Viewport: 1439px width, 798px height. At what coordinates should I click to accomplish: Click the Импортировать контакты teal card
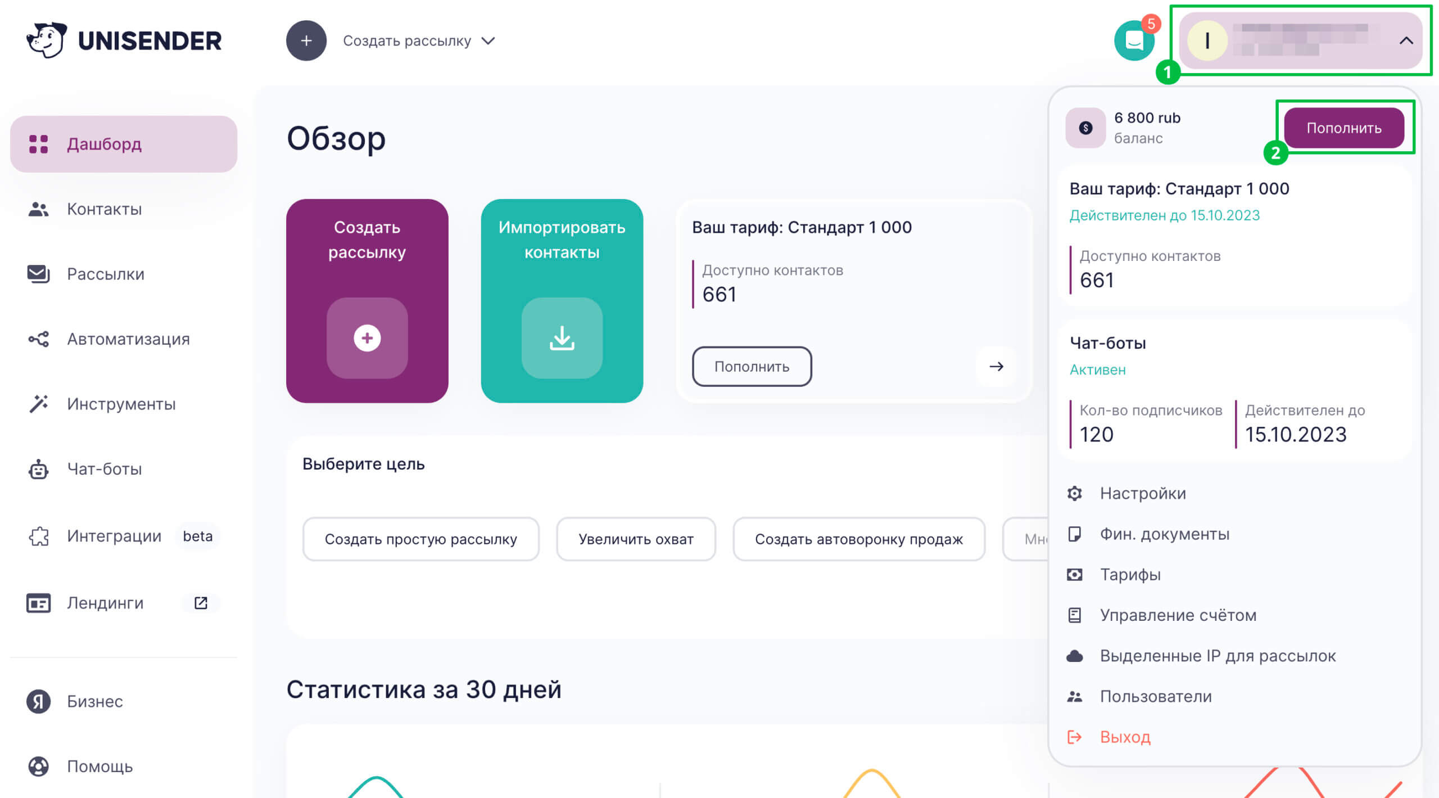pyautogui.click(x=562, y=301)
